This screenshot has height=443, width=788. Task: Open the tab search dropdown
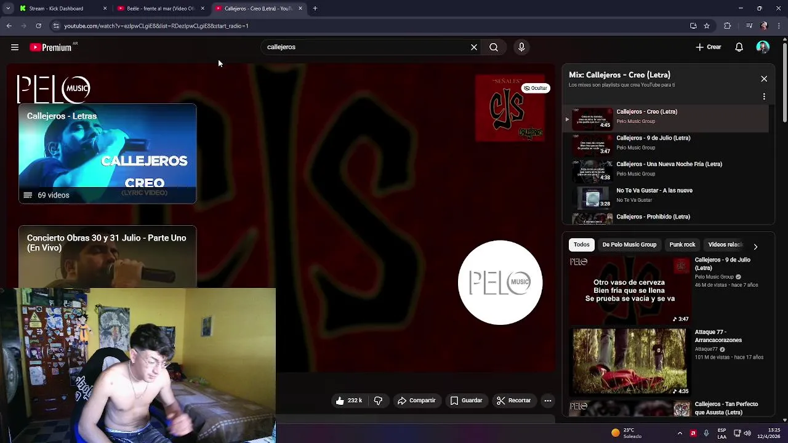click(x=8, y=9)
